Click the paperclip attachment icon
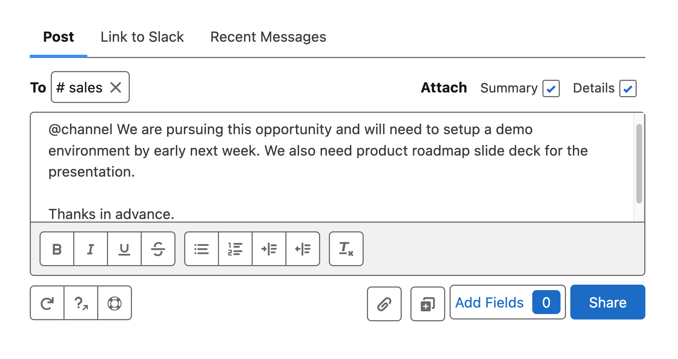This screenshot has width=678, height=359. point(384,304)
